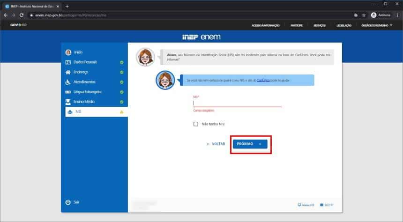This screenshot has height=222, width=403.
Task: Click the Próximo button
Action: (250, 144)
